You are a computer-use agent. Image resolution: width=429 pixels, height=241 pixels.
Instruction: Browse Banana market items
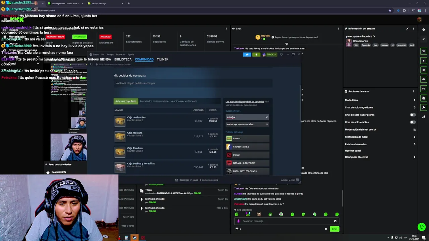click(247, 139)
